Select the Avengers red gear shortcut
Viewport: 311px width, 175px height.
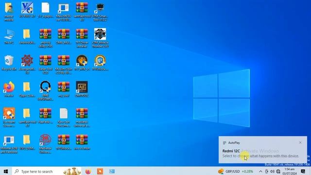pos(27,60)
